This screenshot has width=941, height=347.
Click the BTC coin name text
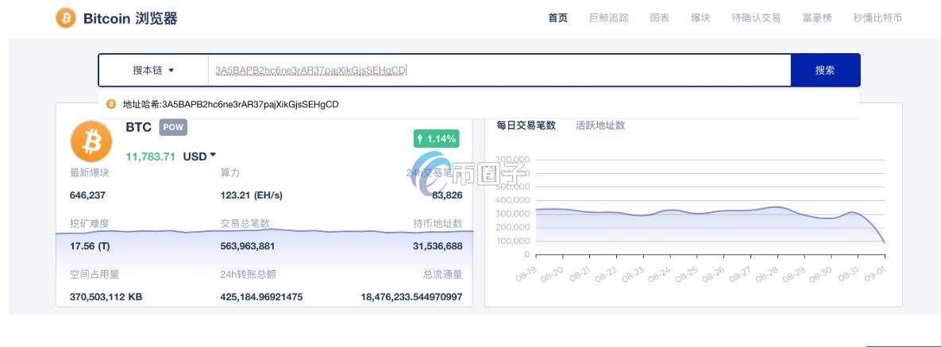[x=139, y=127]
